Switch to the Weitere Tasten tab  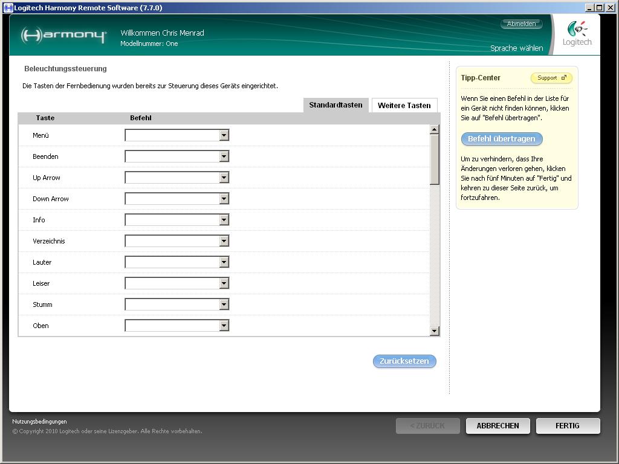(x=404, y=105)
